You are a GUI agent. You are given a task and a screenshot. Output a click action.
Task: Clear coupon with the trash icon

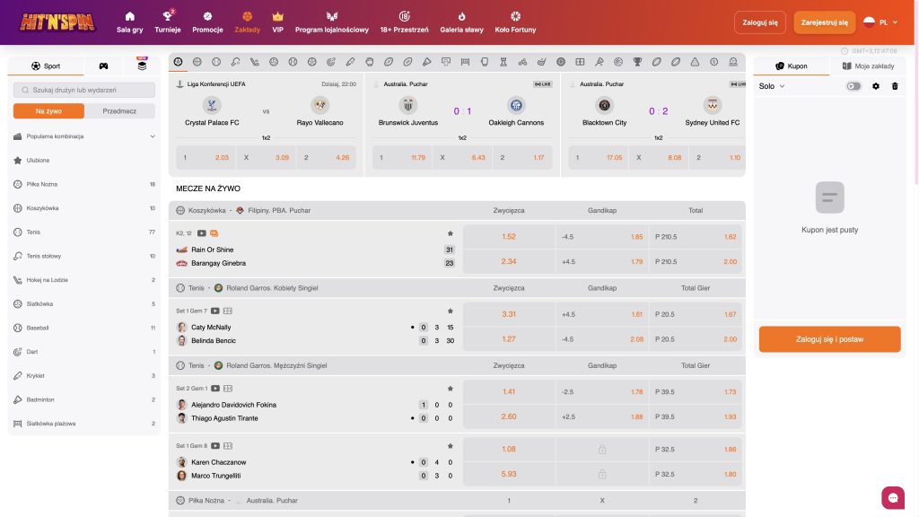tap(895, 86)
